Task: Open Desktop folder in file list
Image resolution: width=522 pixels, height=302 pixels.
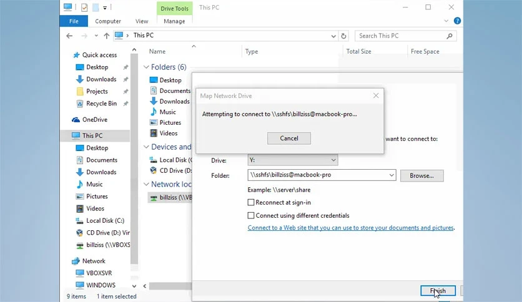Action: click(x=170, y=80)
